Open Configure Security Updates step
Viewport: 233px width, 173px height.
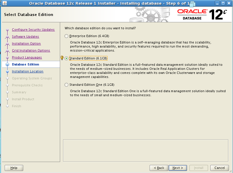(x=33, y=30)
